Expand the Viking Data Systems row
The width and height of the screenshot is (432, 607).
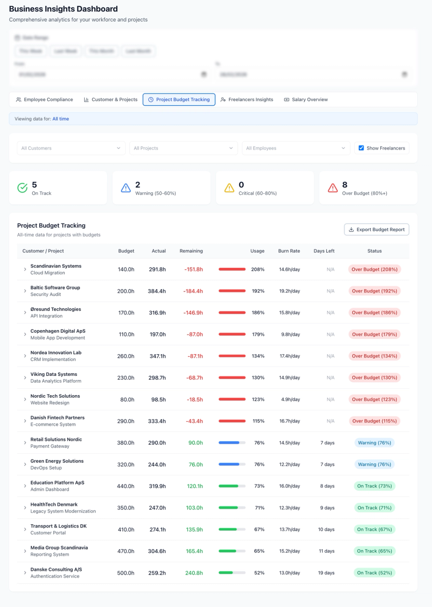tap(25, 377)
